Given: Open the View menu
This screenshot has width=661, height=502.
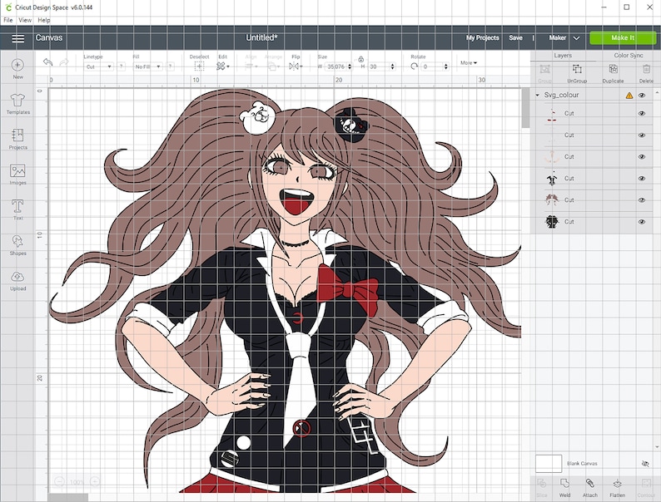Looking at the screenshot, I should [x=25, y=20].
